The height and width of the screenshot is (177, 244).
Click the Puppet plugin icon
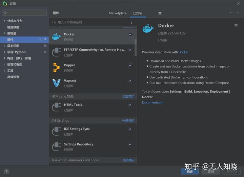point(56,67)
